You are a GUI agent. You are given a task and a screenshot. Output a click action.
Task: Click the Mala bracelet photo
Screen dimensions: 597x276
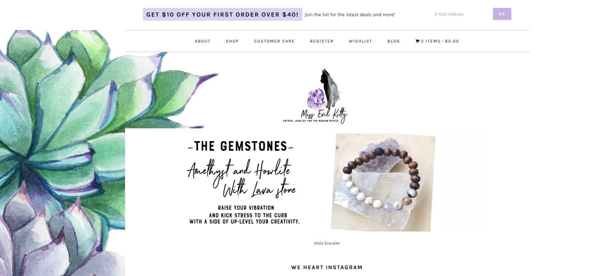tap(383, 183)
